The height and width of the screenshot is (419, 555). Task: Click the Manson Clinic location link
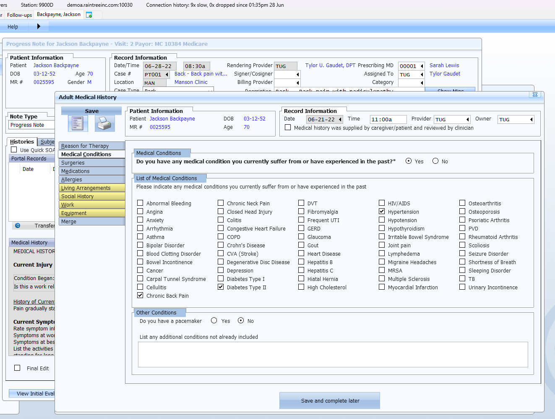191,82
